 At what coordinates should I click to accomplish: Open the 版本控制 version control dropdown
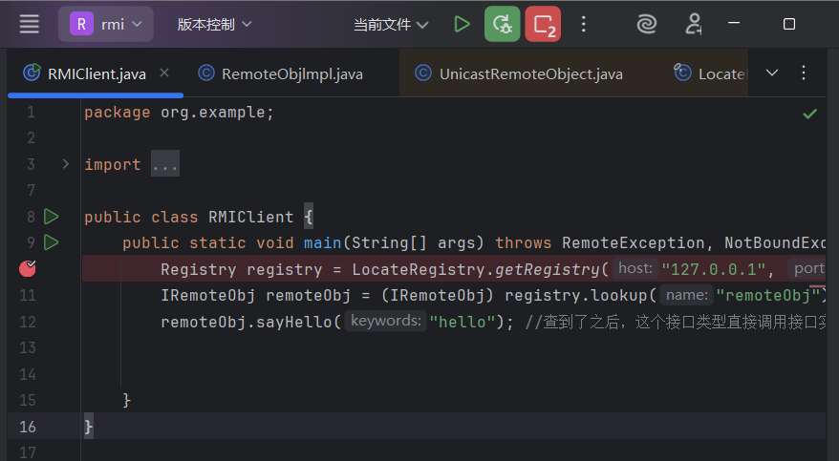point(215,24)
